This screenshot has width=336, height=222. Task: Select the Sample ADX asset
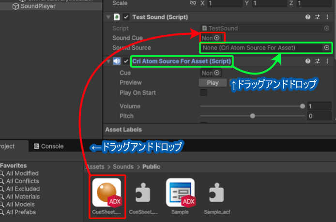(x=180, y=196)
